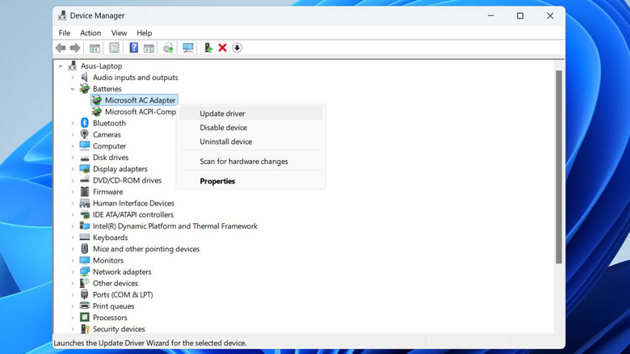Expand the Display adapters category
Screen dimensions: 630x354
[x=73, y=169]
